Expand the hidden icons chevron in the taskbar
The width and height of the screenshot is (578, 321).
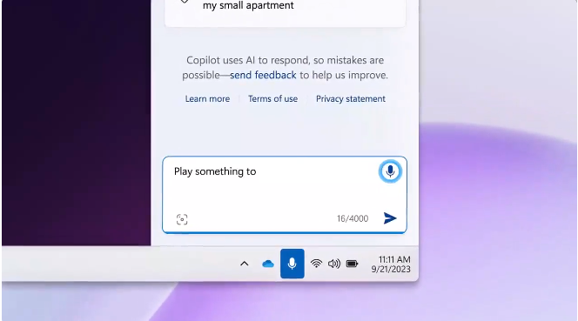click(x=244, y=264)
